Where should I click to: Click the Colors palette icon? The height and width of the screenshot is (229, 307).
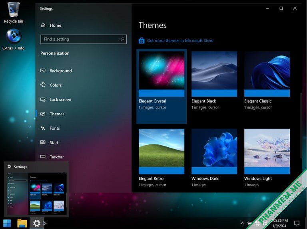click(43, 85)
